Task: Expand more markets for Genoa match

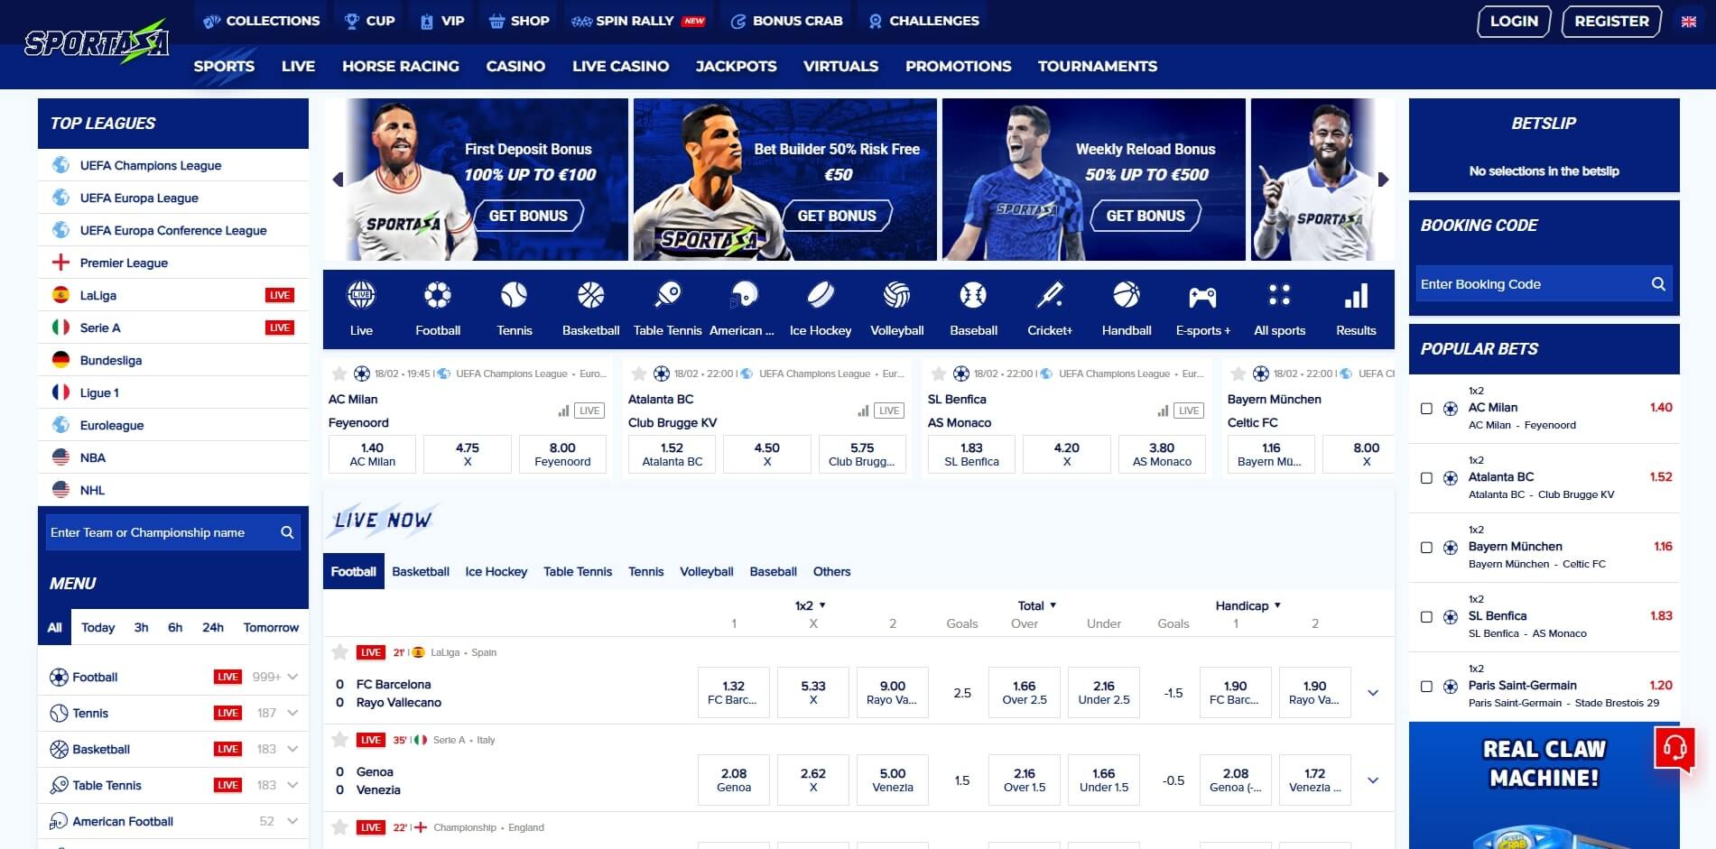Action: coord(1373,780)
